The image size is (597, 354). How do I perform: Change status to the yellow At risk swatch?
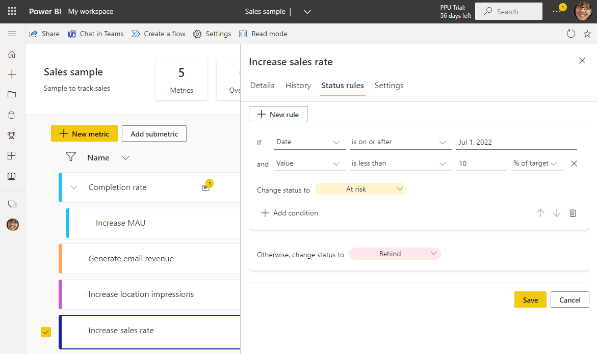pyautogui.click(x=360, y=189)
